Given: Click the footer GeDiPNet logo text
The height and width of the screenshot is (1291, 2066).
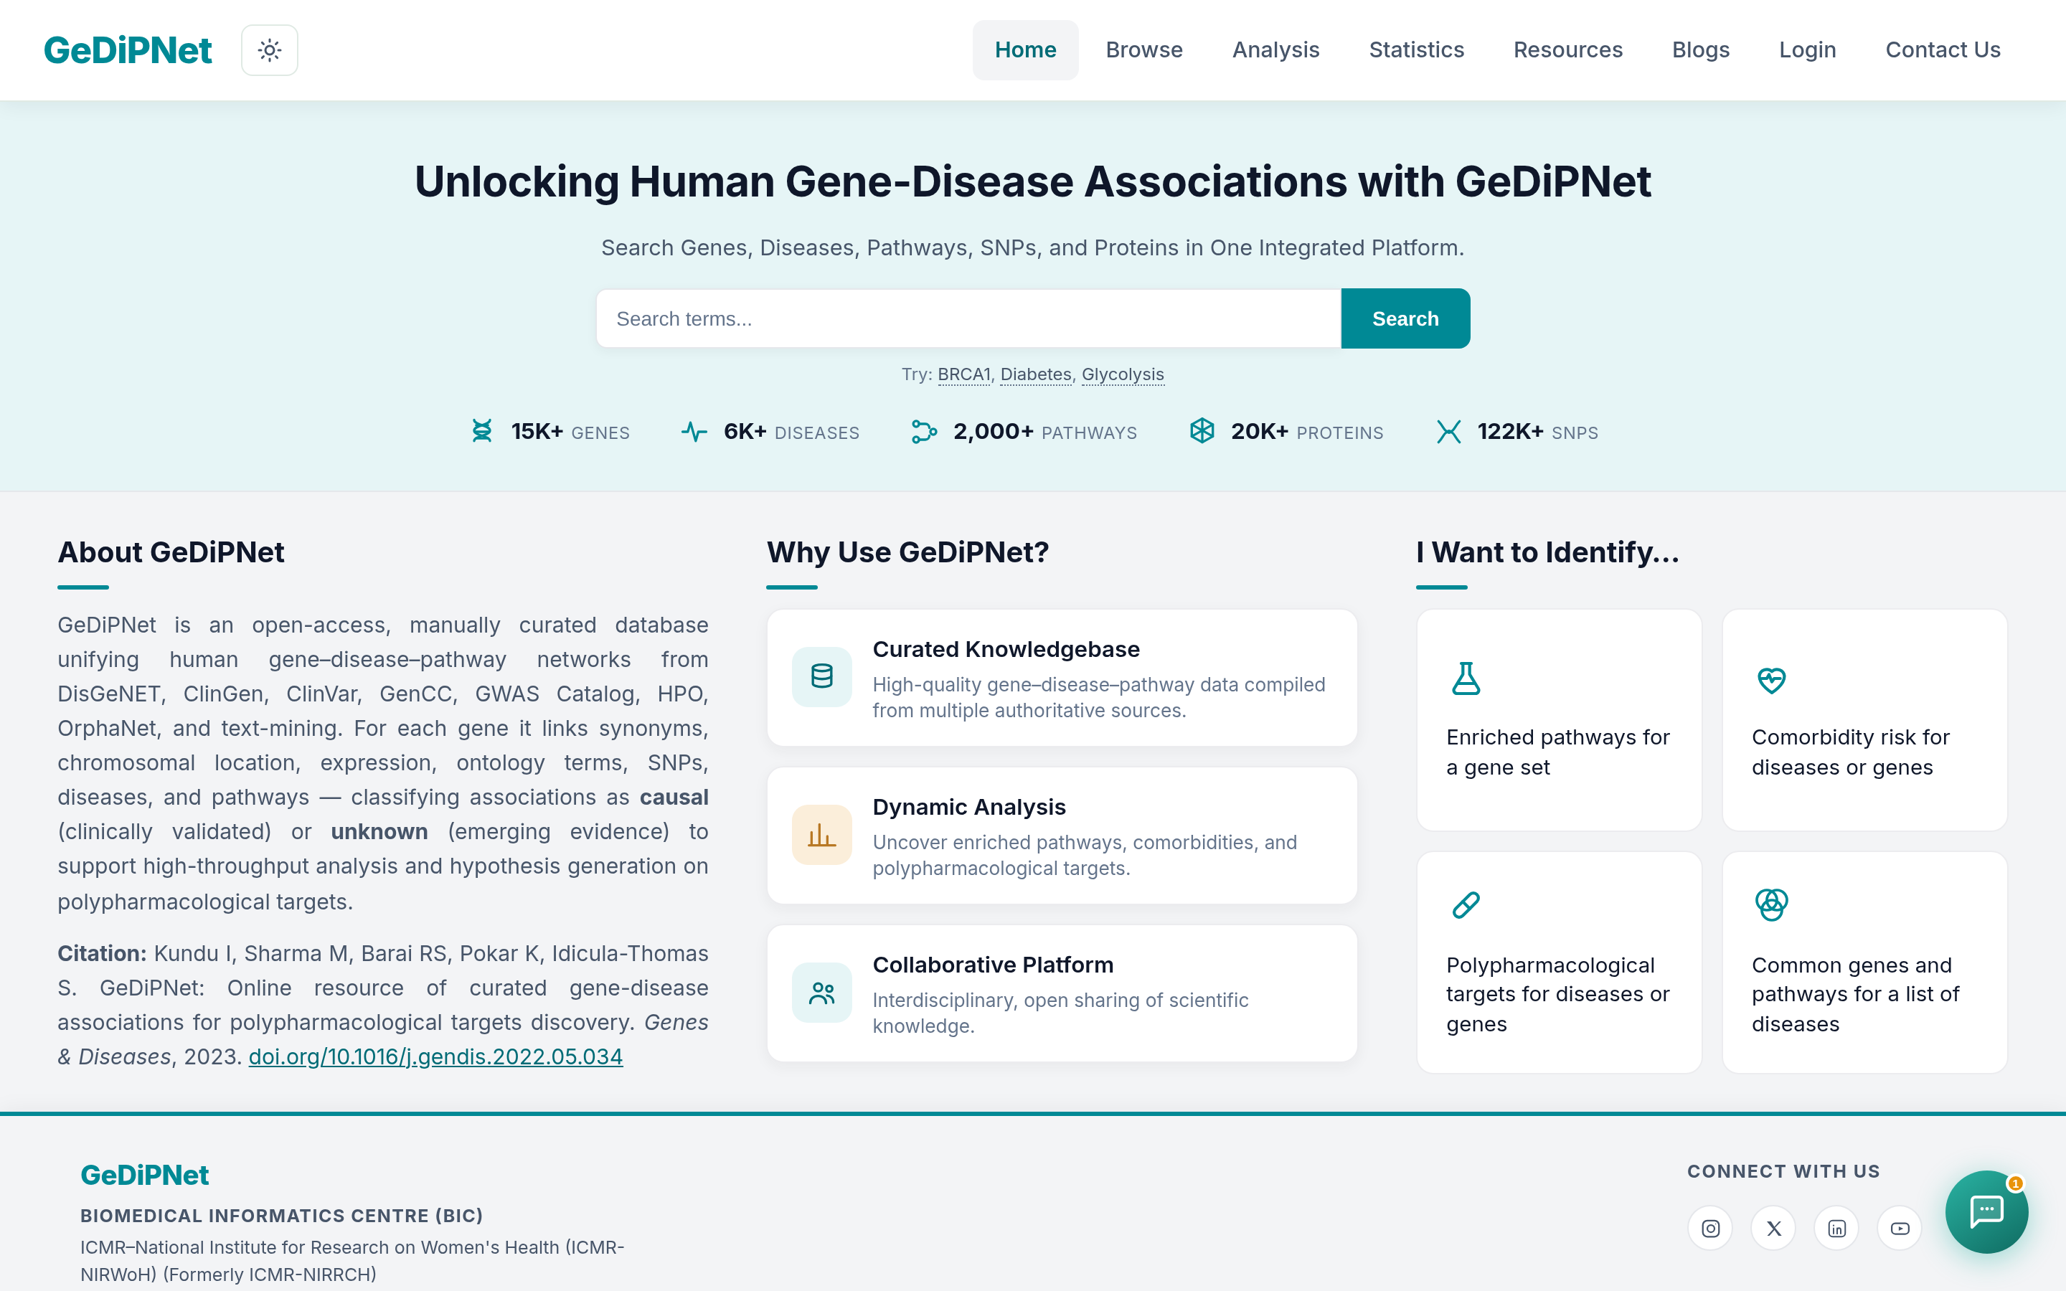Looking at the screenshot, I should tap(144, 1175).
